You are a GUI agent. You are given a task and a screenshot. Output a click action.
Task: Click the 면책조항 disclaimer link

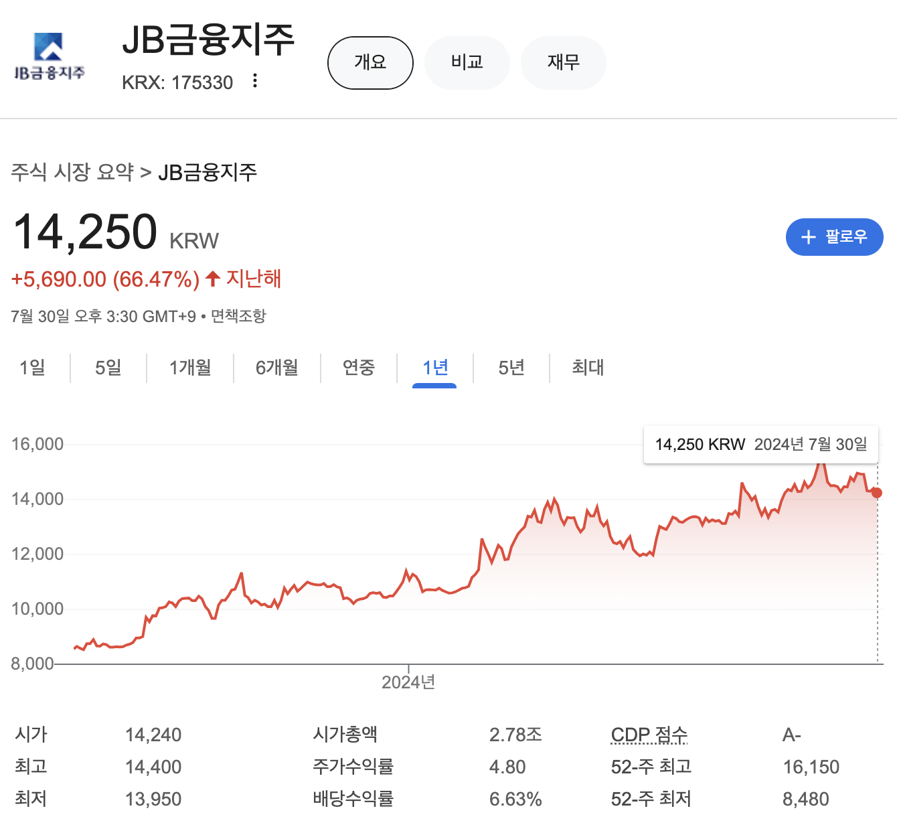coord(238,316)
